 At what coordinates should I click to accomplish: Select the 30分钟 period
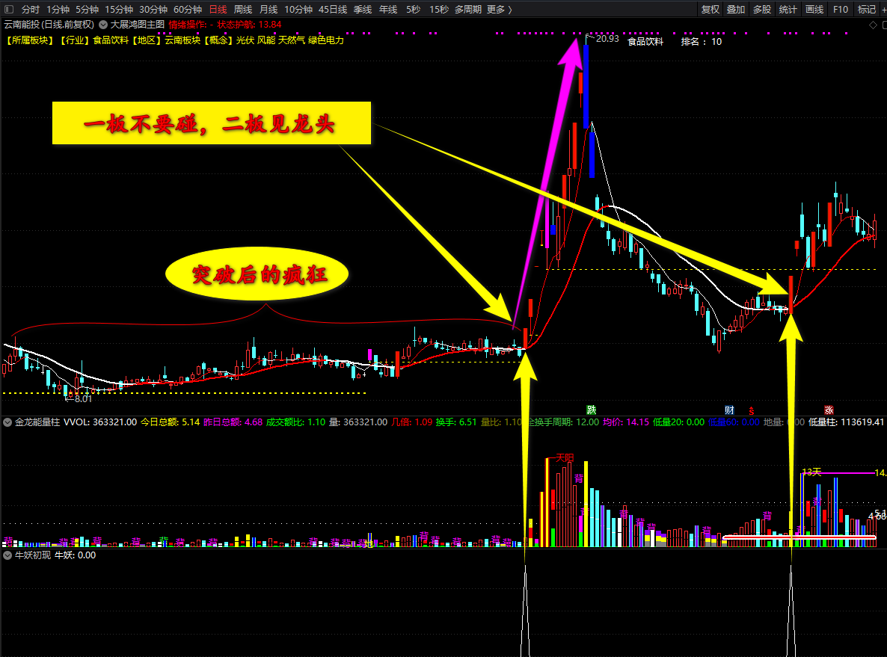(x=153, y=10)
